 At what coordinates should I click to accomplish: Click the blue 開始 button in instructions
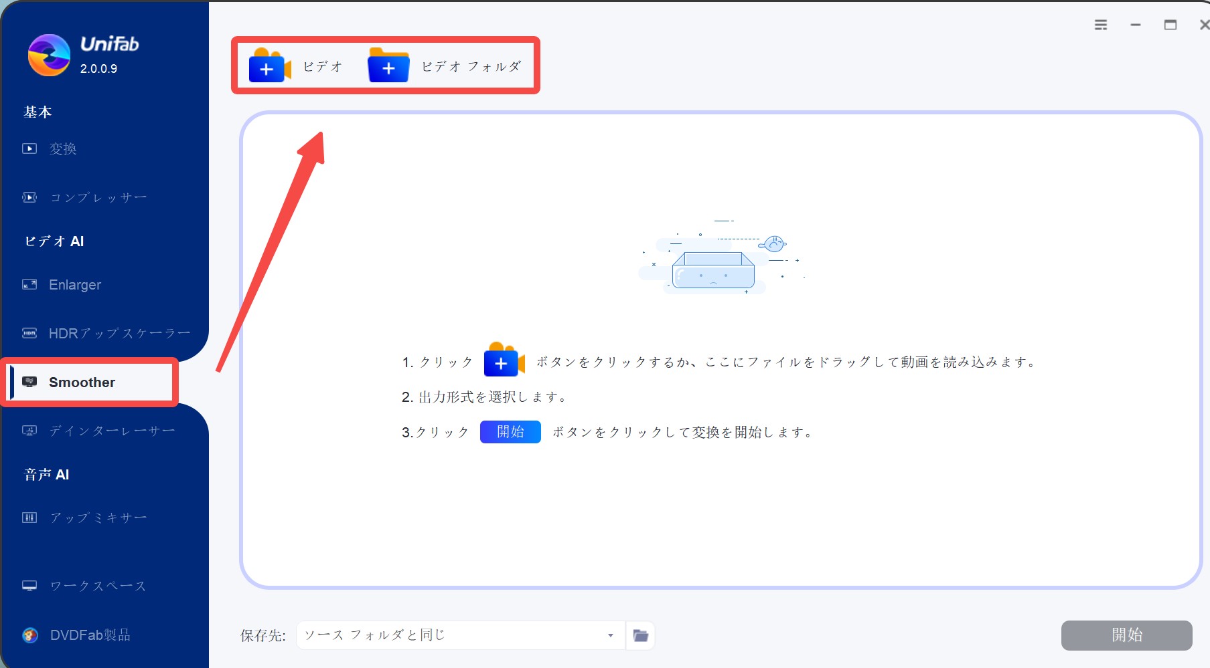[510, 432]
